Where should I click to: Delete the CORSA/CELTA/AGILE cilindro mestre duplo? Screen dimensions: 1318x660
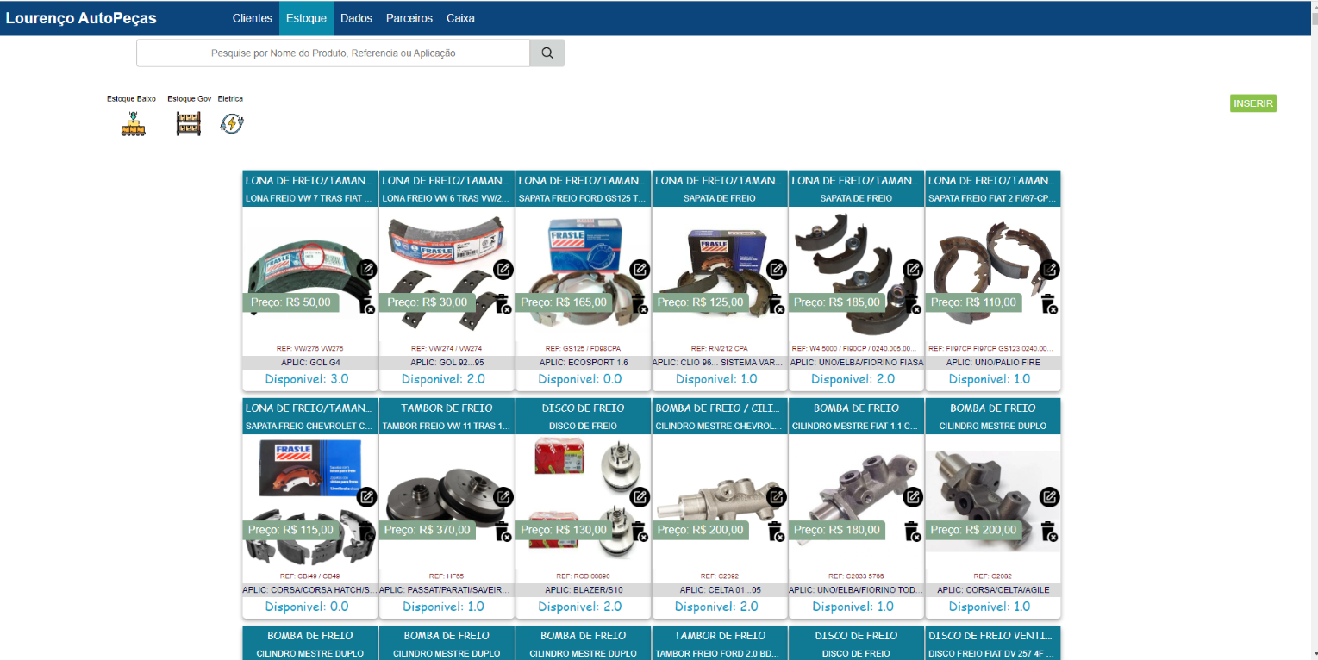click(1049, 531)
